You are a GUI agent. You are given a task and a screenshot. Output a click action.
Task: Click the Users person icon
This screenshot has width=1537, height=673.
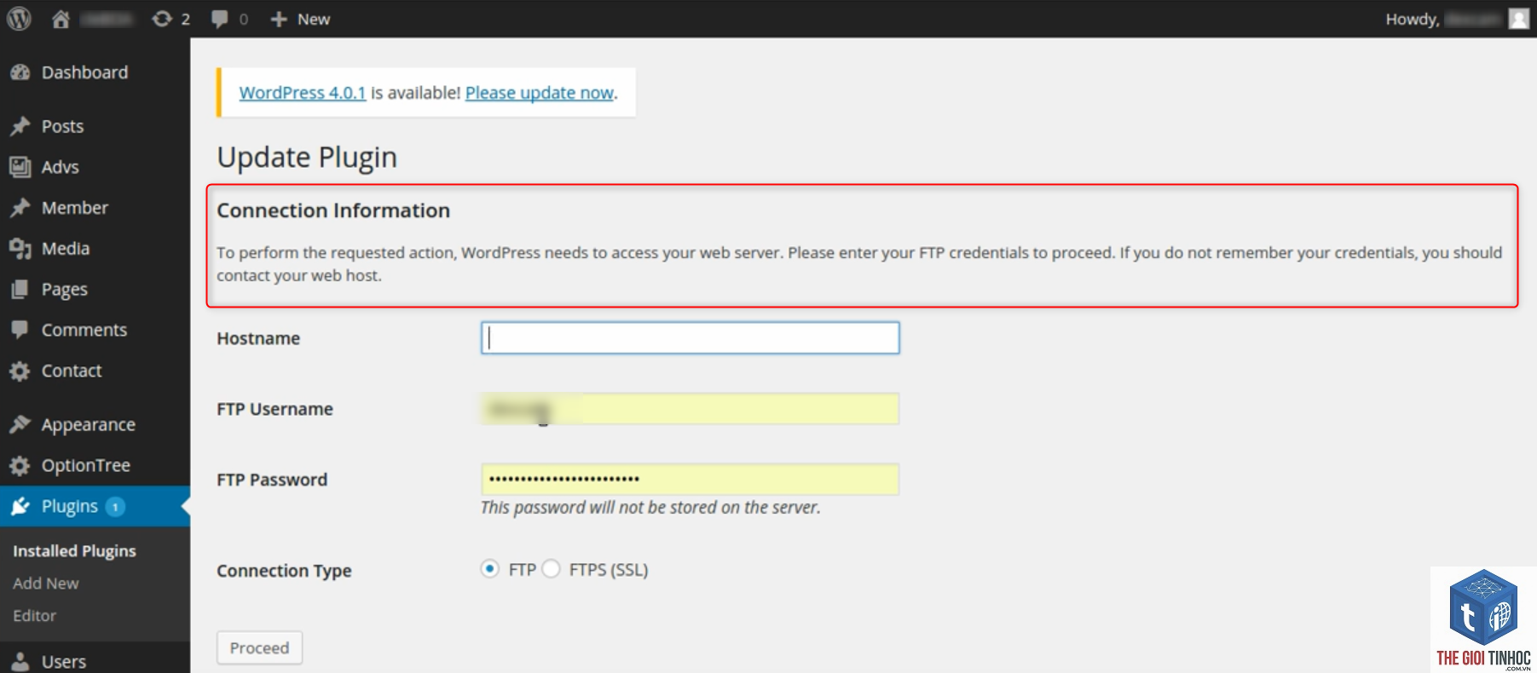click(x=20, y=661)
